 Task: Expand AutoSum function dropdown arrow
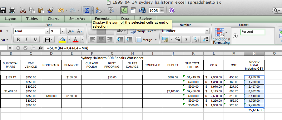point(92,10)
